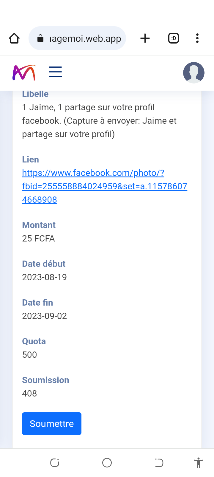Click the 25 FCFA amount value
The width and height of the screenshot is (214, 477).
38,238
